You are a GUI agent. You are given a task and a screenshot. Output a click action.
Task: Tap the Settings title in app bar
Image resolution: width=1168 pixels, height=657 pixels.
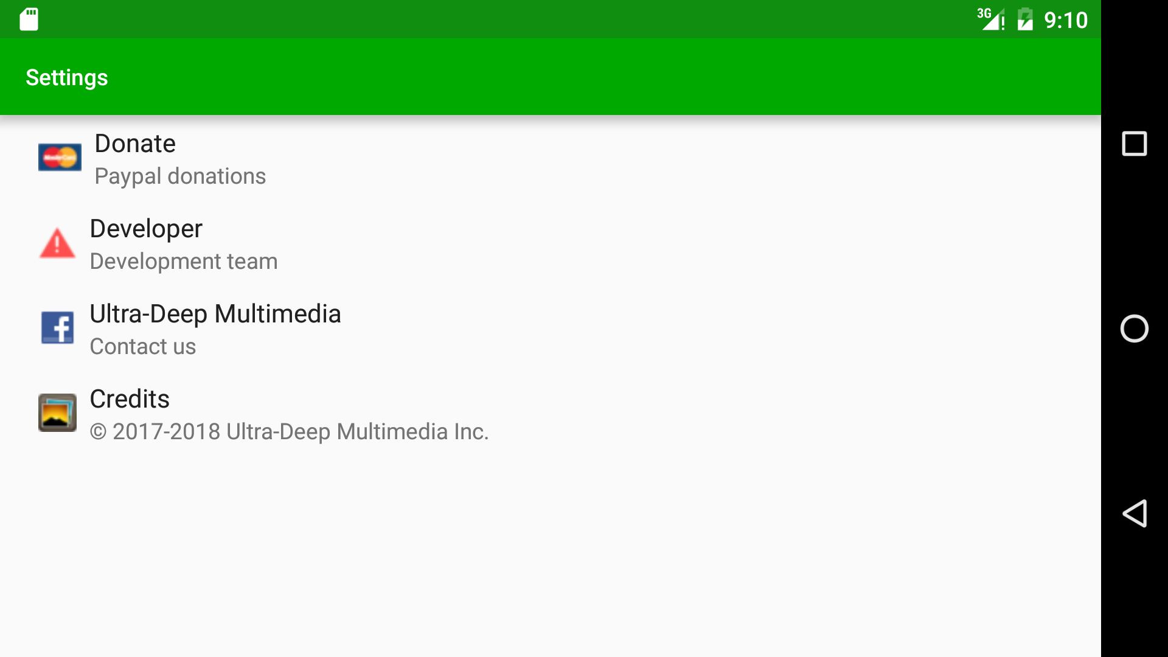pyautogui.click(x=66, y=77)
